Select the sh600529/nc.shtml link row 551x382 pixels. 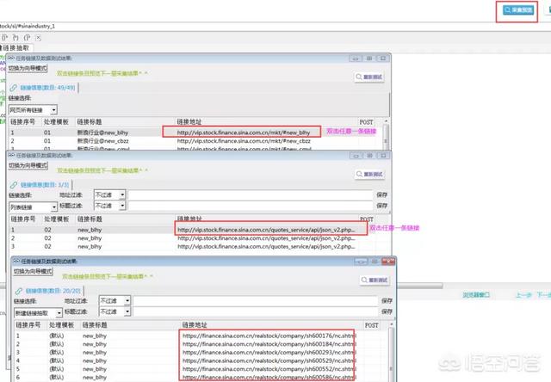[x=201, y=360]
